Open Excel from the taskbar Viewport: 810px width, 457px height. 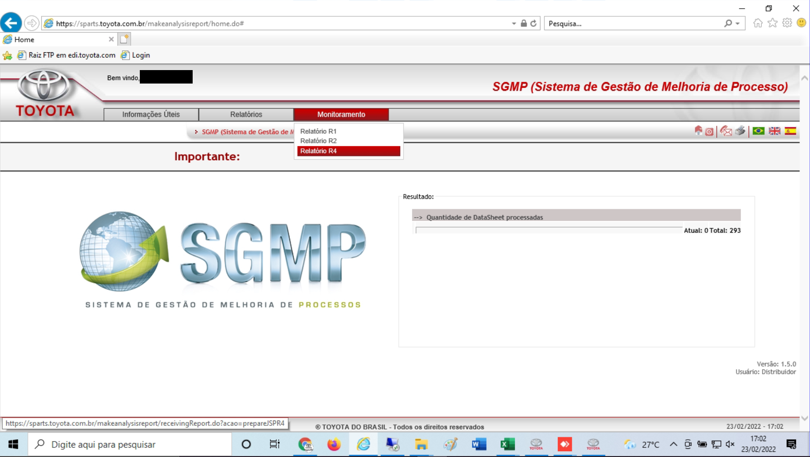coord(507,445)
